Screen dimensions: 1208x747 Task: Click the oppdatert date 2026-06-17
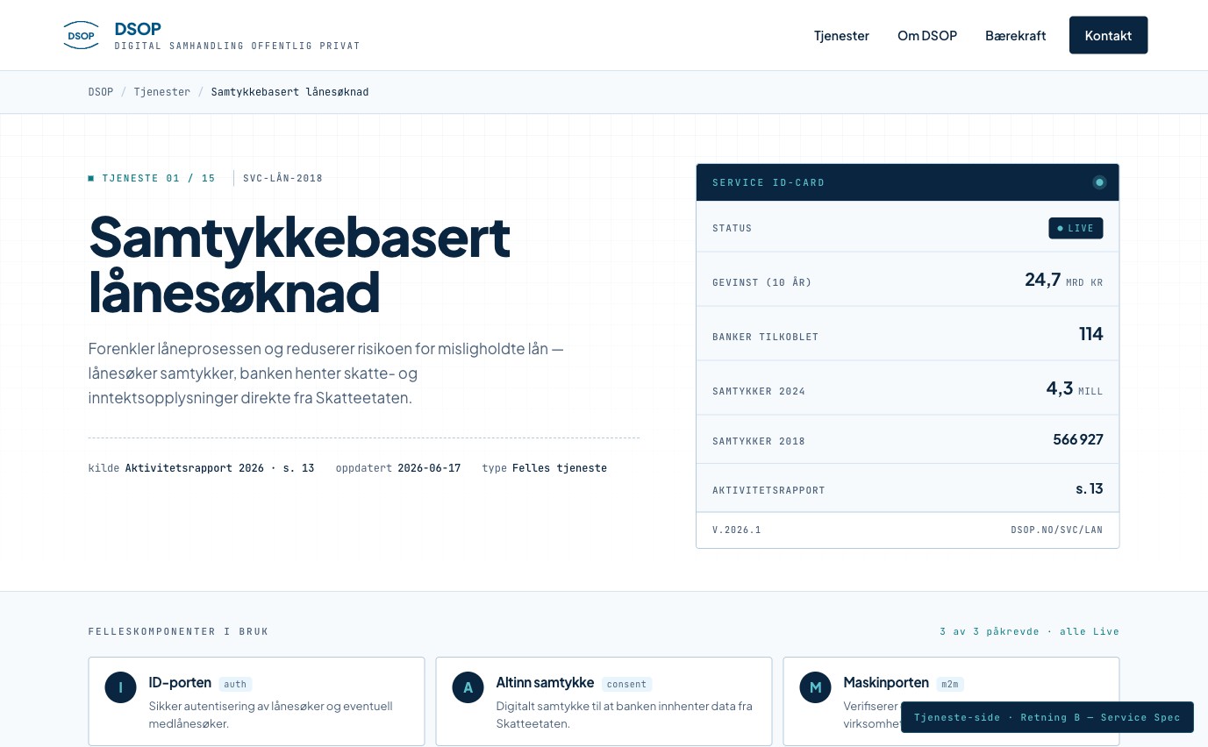coord(429,468)
